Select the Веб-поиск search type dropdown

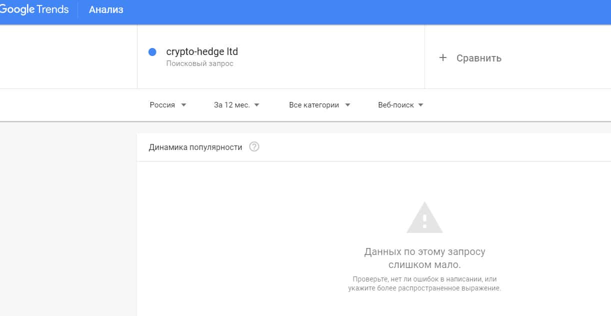(x=396, y=105)
